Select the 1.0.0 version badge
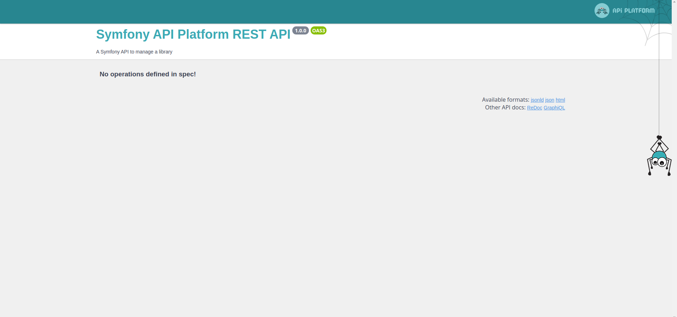The image size is (677, 317). point(300,30)
